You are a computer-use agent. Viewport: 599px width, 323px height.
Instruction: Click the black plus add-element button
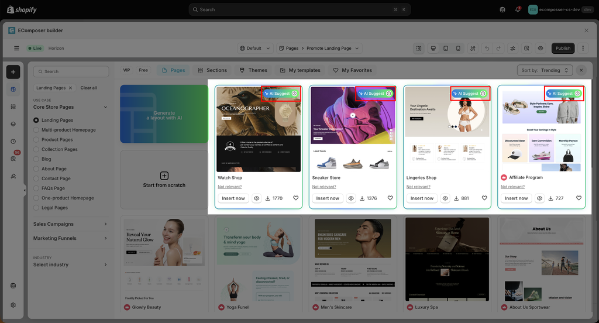tap(13, 72)
